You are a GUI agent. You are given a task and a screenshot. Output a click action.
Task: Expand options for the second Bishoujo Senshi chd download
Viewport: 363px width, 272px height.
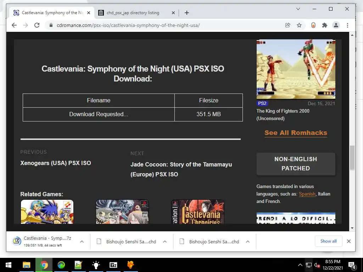248,242
